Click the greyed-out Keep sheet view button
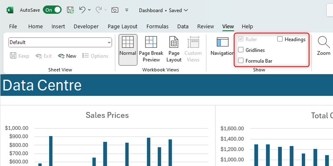The image size is (333, 166). [x=20, y=56]
